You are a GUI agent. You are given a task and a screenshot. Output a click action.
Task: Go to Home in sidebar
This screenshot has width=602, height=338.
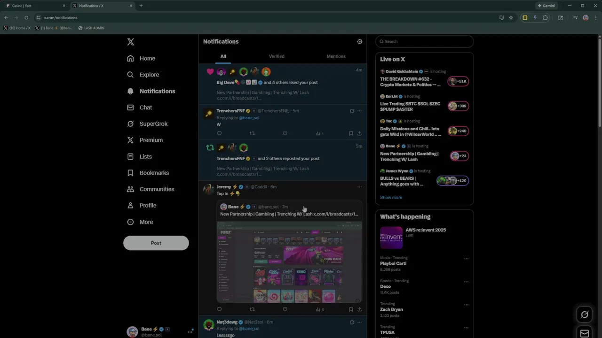(x=141, y=58)
